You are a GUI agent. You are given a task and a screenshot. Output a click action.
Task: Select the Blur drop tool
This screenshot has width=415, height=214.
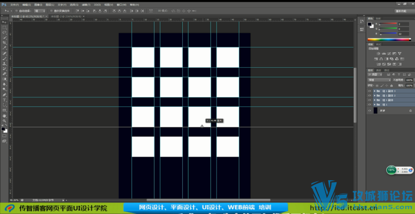coord(4,84)
